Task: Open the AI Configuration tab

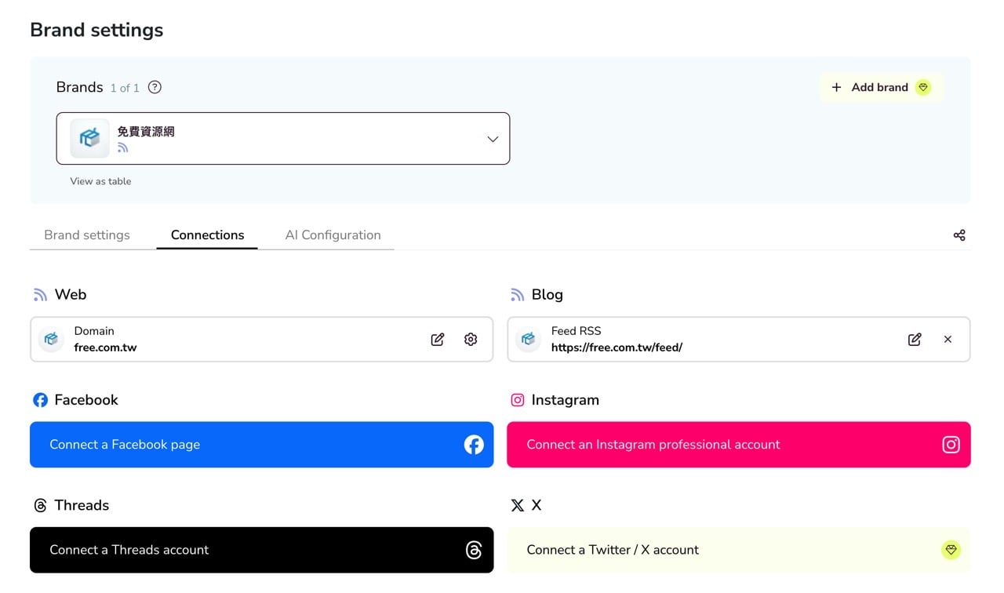Action: click(333, 235)
